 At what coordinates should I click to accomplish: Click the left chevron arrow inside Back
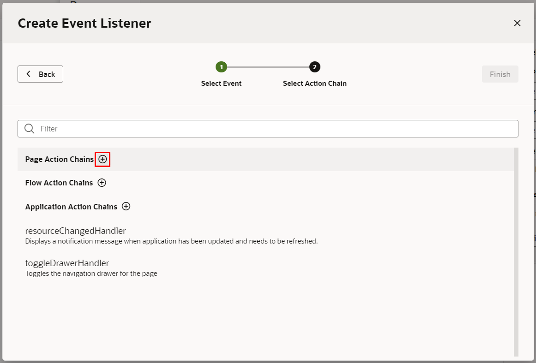(29, 74)
